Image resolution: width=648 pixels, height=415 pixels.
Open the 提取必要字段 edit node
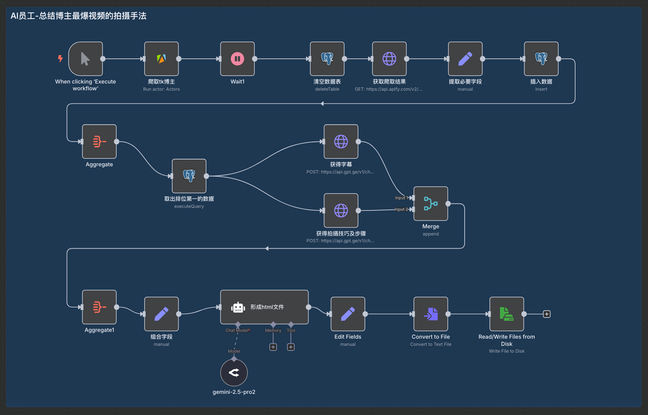point(465,59)
